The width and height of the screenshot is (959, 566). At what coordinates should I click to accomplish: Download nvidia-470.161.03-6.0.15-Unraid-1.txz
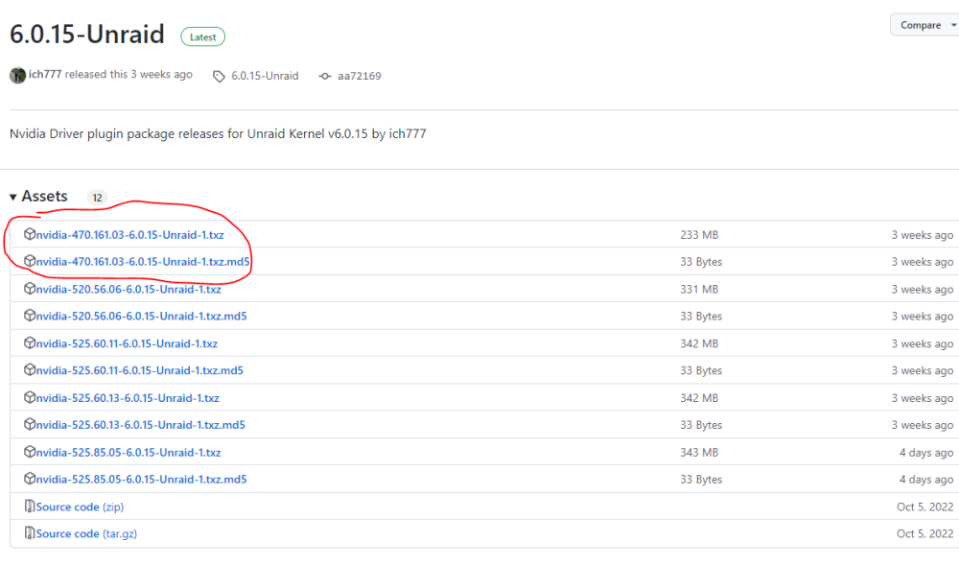[129, 235]
